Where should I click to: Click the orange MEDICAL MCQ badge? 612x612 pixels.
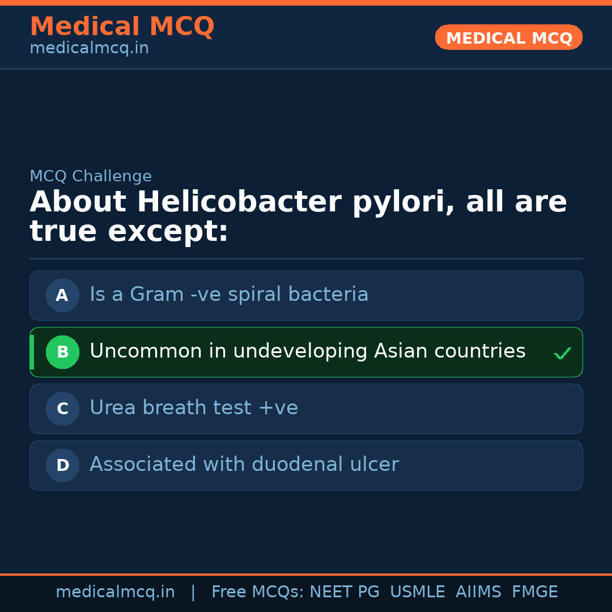[508, 38]
